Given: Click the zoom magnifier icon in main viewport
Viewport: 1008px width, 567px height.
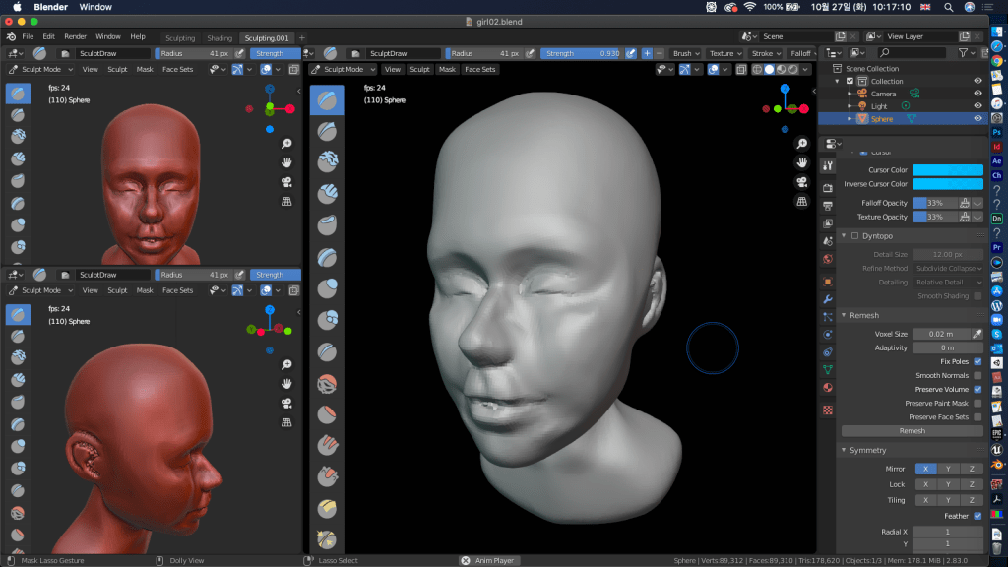Looking at the screenshot, I should pyautogui.click(x=801, y=143).
